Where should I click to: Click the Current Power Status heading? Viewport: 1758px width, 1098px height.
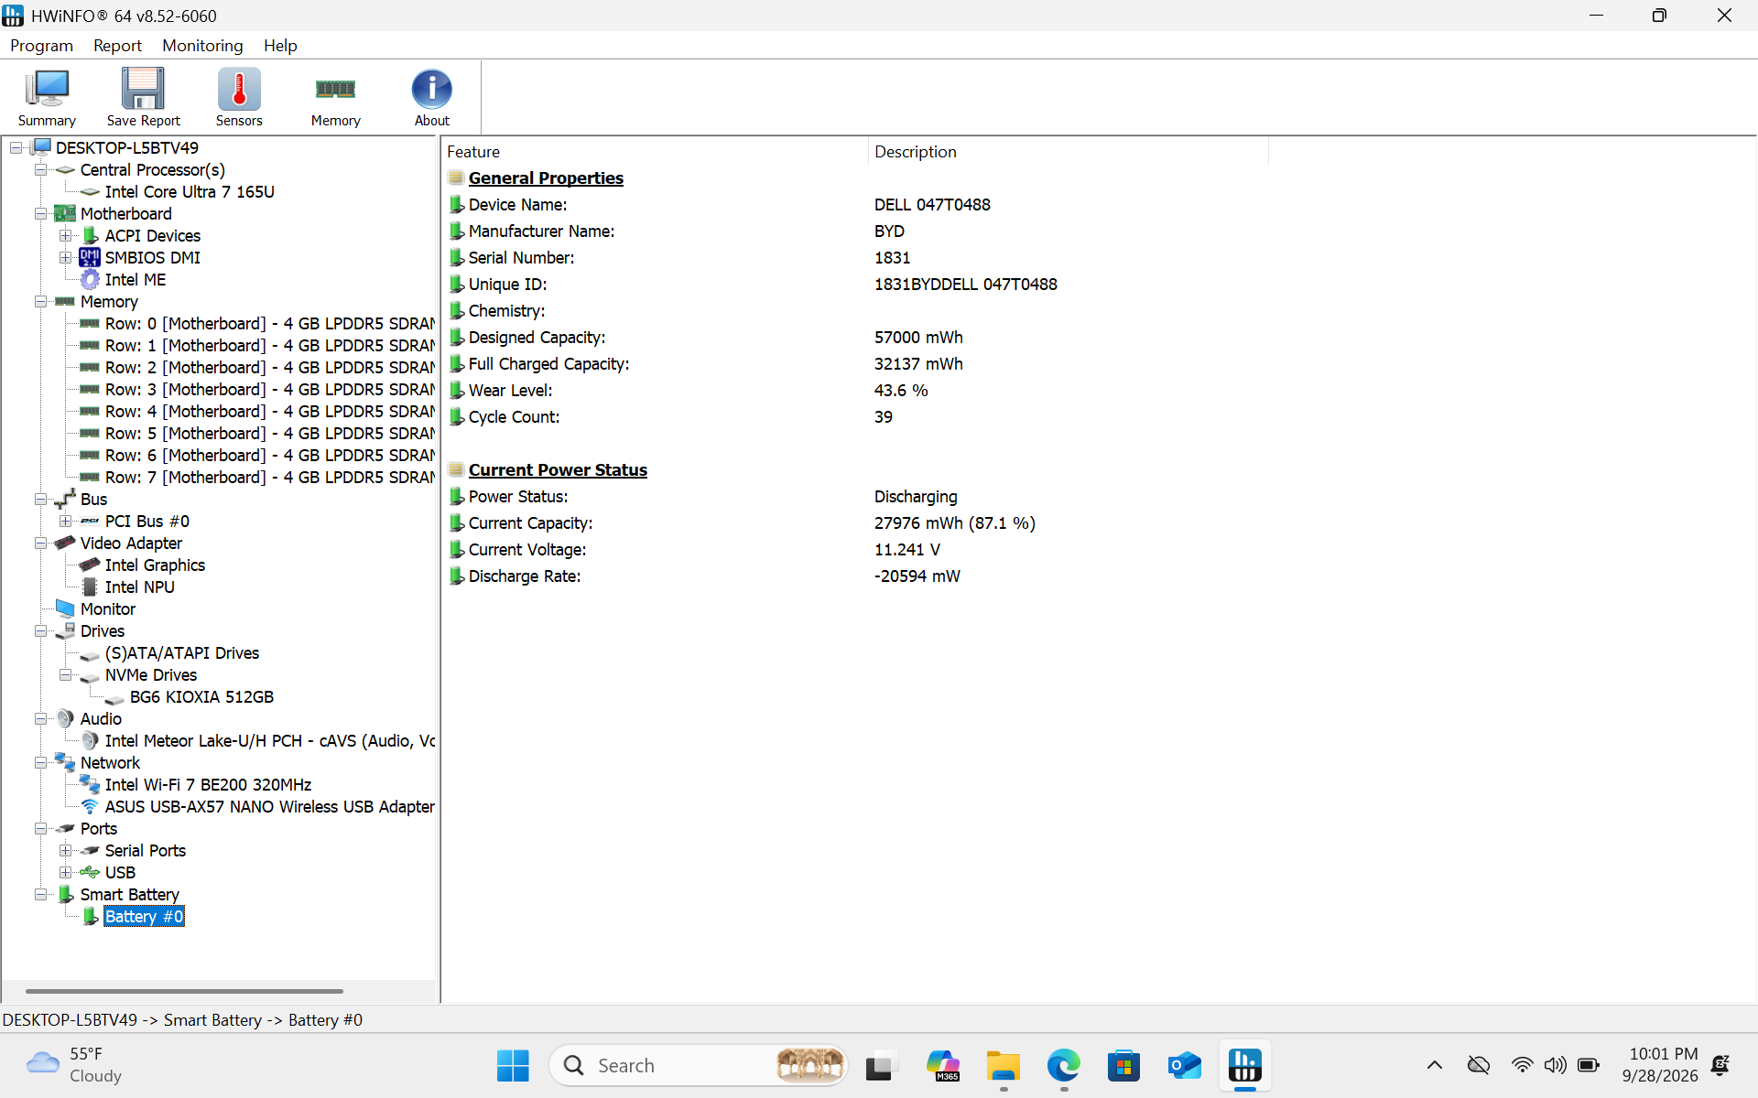558,470
